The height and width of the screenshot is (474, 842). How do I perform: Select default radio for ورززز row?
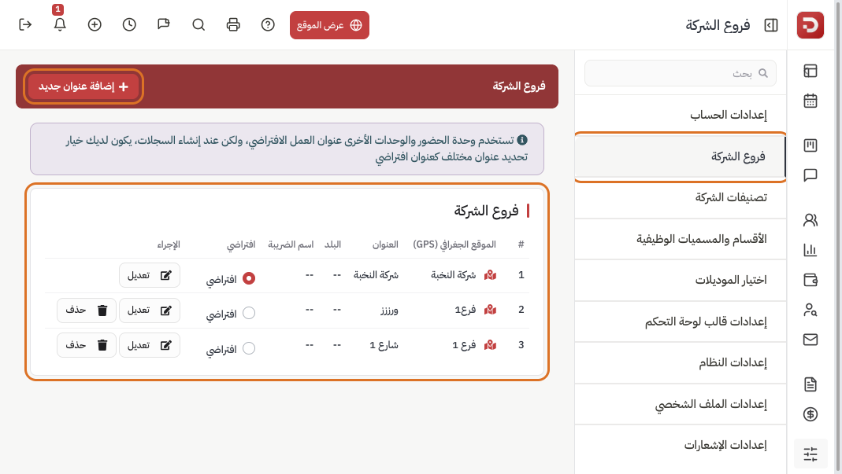[249, 313]
